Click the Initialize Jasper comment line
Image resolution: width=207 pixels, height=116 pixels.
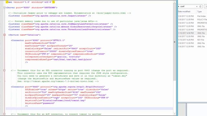coord(70,13)
